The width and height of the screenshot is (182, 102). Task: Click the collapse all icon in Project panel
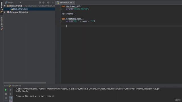tap(44, 3)
